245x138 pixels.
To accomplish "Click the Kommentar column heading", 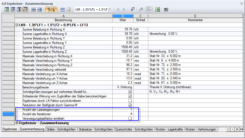I will click(195, 20).
